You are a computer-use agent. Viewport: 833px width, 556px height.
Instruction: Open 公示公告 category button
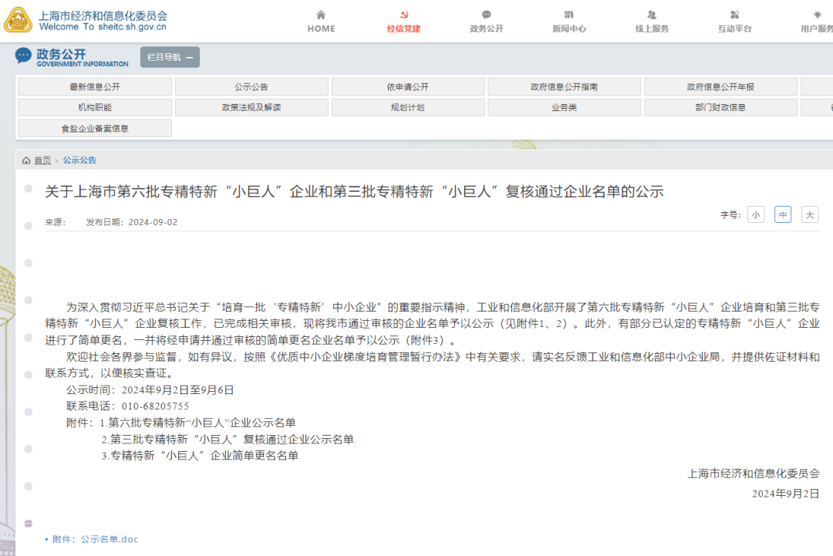(251, 86)
